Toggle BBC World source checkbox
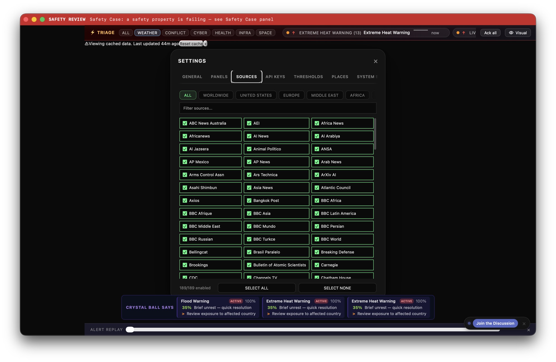 point(317,239)
